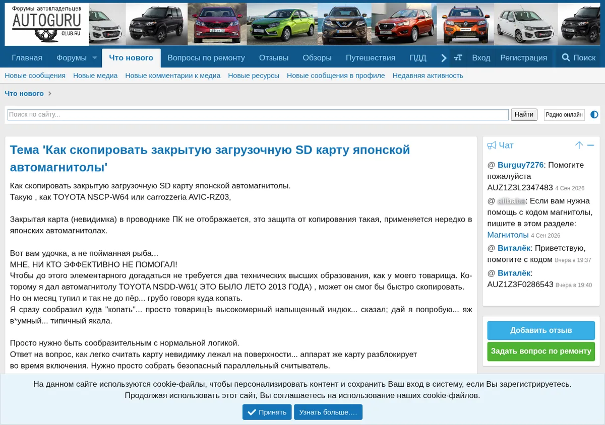This screenshot has width=605, height=425.
Task: Click the chat megaphone icon
Action: click(492, 146)
